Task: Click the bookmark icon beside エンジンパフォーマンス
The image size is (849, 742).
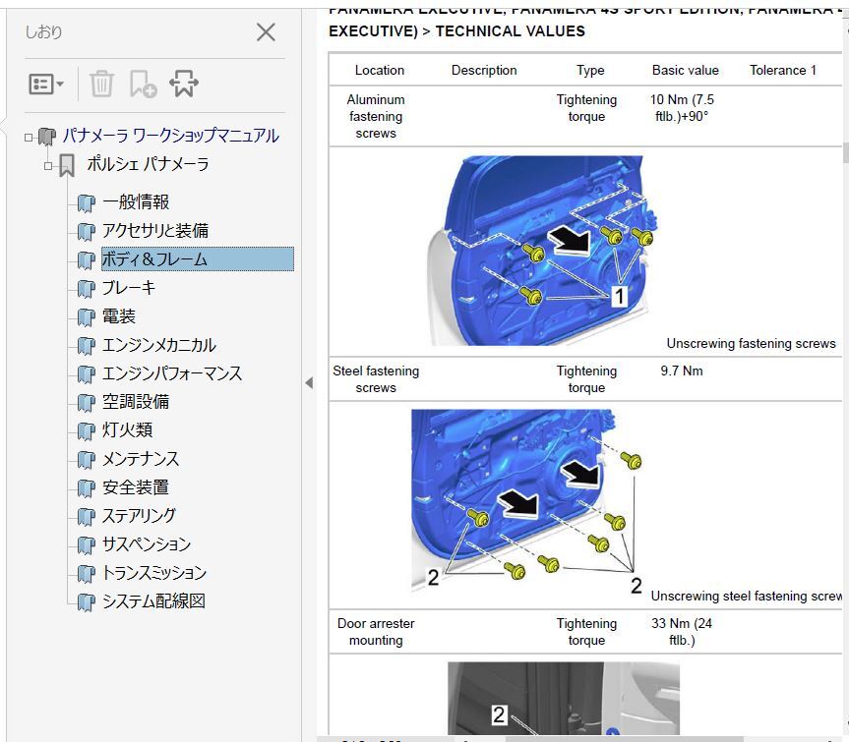Action: click(87, 374)
